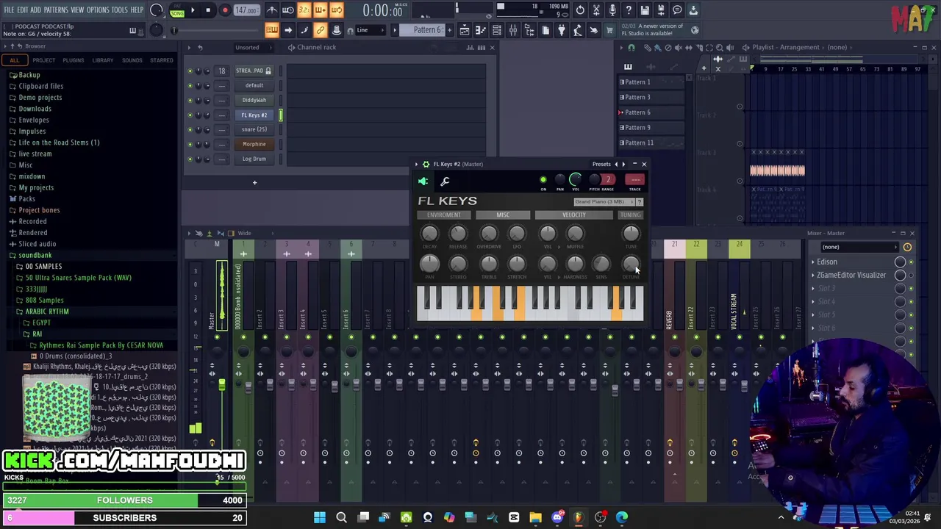Open Windows Start from the taskbar
Screen dimensions: 941x529
(320, 518)
